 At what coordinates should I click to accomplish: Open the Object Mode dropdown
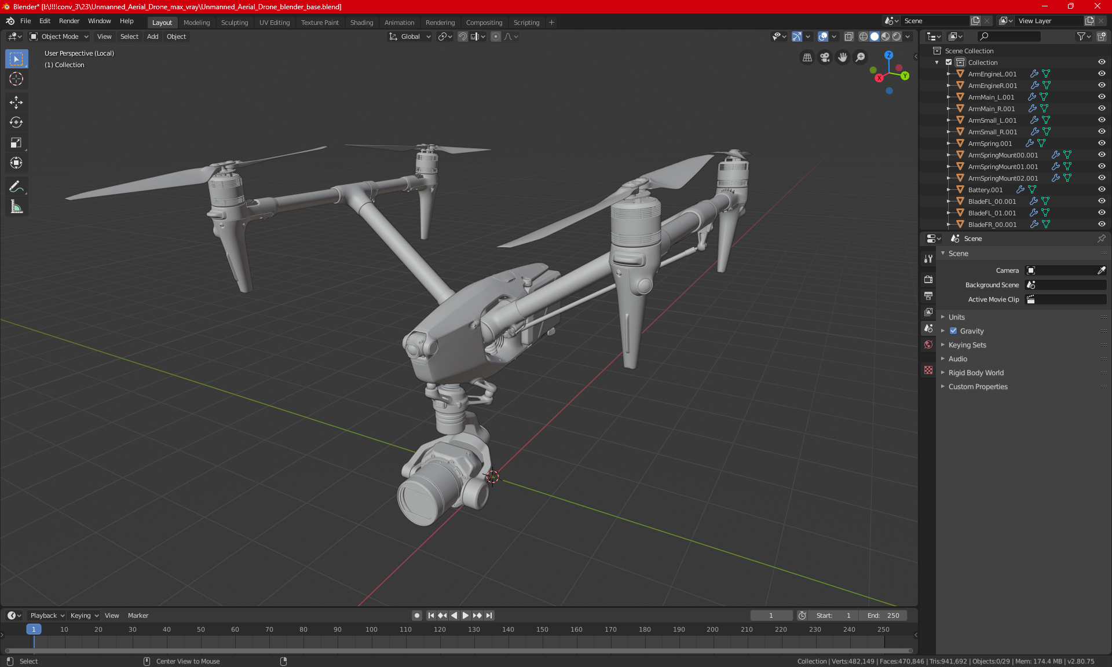(58, 36)
